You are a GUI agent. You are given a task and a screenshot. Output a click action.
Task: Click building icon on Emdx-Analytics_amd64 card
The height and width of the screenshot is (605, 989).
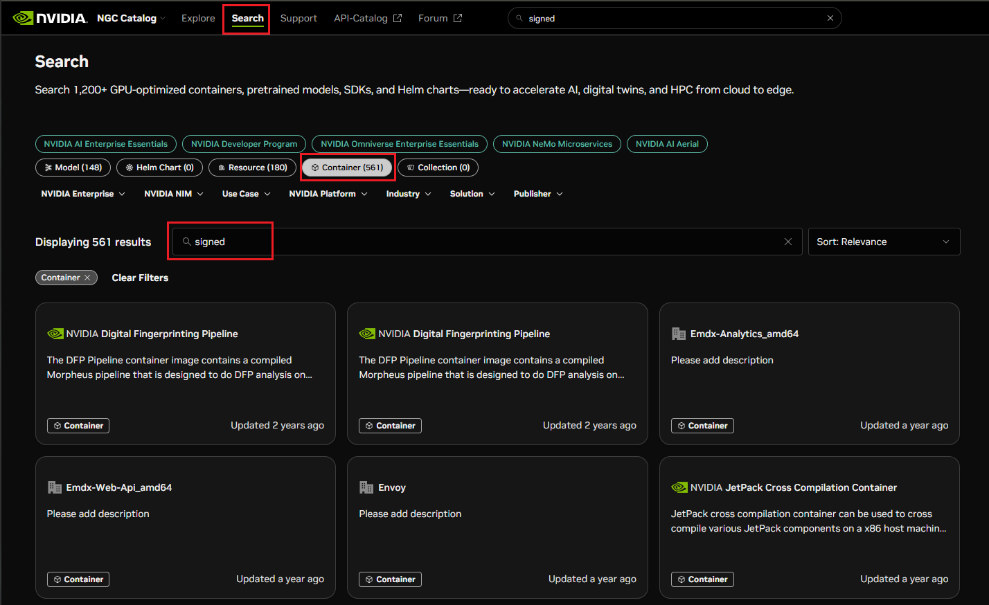pyautogui.click(x=679, y=334)
